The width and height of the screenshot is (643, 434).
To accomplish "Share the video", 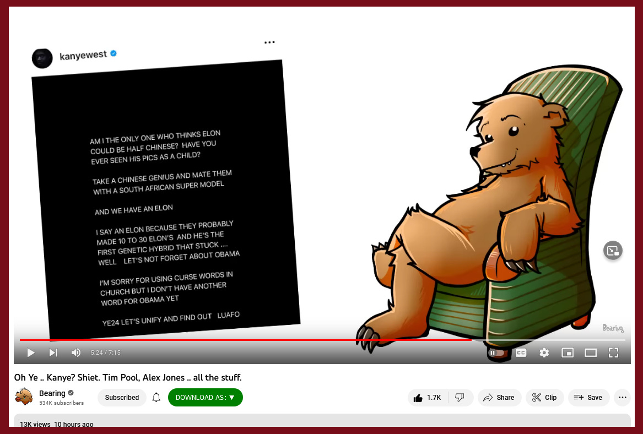I will [x=499, y=398].
